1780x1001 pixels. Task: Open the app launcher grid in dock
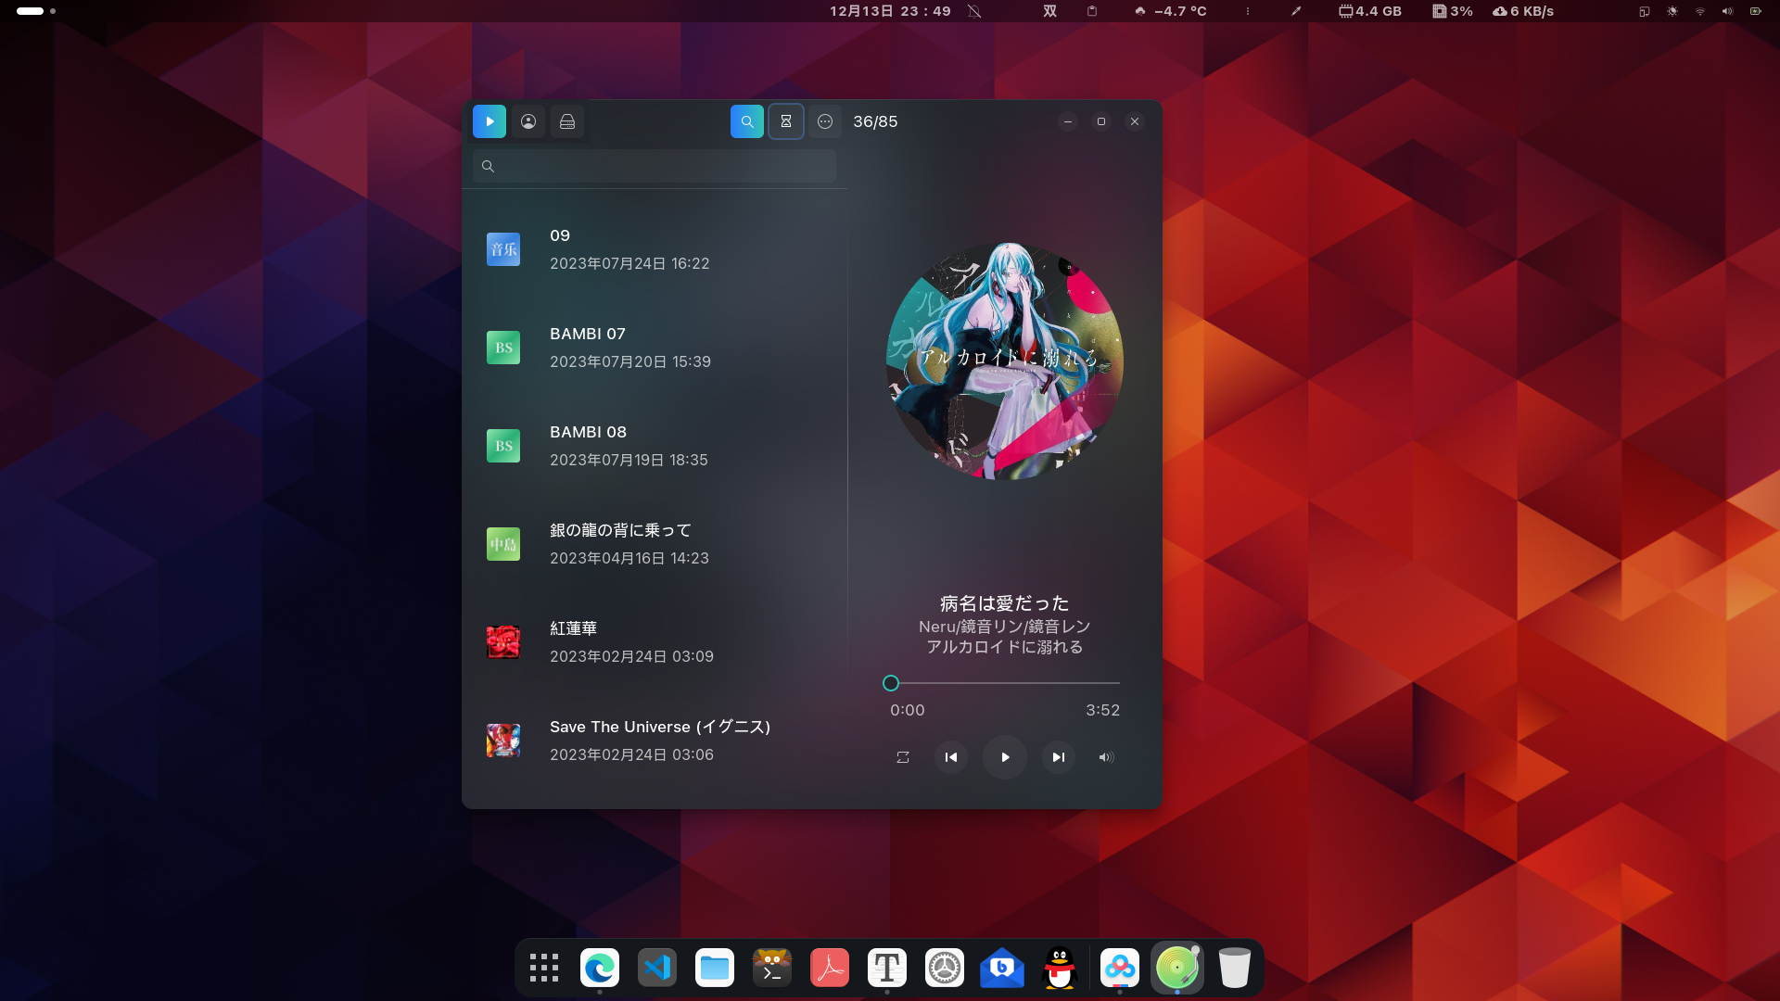pyautogui.click(x=543, y=967)
